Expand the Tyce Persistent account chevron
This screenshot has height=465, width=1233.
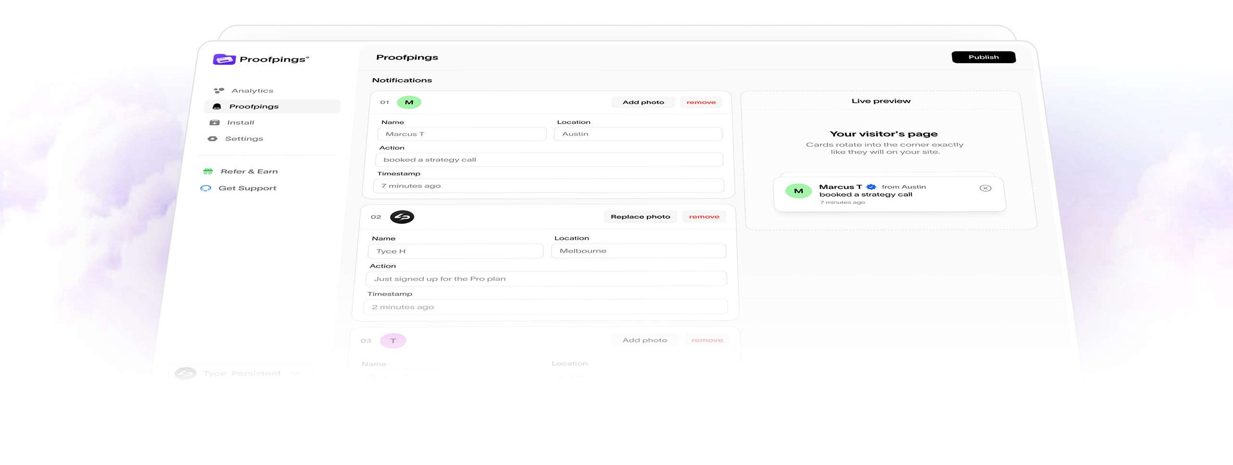pos(296,373)
